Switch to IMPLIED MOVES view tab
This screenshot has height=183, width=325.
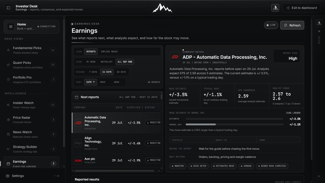(x=109, y=52)
